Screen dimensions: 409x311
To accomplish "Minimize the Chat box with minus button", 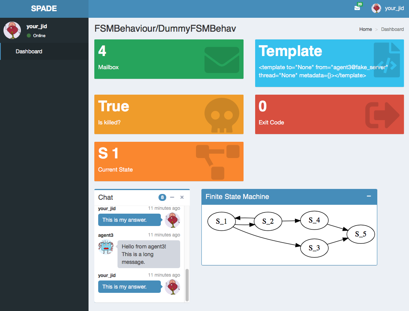I will (172, 197).
